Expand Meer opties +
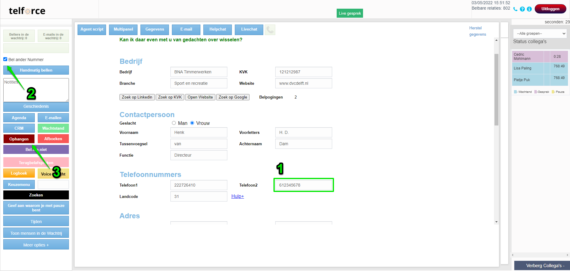The height and width of the screenshot is (271, 570). click(36, 245)
